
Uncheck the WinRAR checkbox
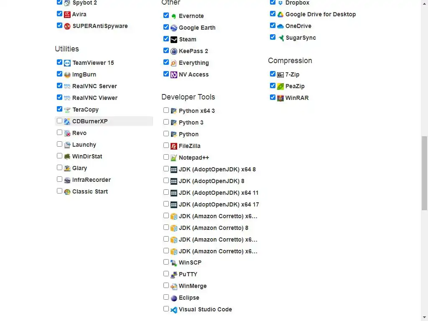click(273, 97)
